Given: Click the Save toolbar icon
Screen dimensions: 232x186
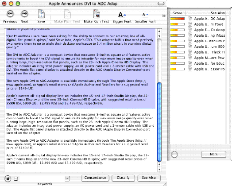Looking at the screenshot, I should pos(41,14).
